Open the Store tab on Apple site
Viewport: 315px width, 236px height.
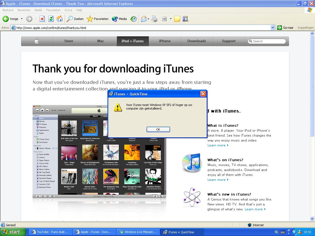click(69, 41)
